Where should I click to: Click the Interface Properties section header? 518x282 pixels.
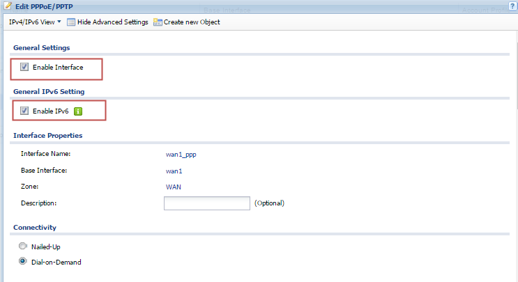click(x=48, y=135)
